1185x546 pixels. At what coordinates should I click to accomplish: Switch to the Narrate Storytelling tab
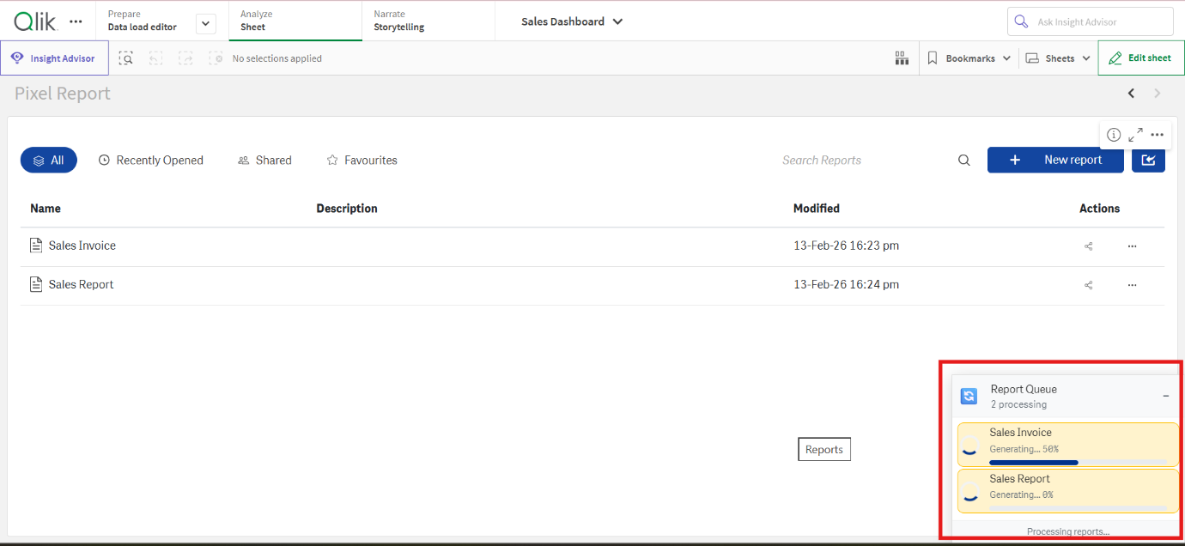pos(399,21)
